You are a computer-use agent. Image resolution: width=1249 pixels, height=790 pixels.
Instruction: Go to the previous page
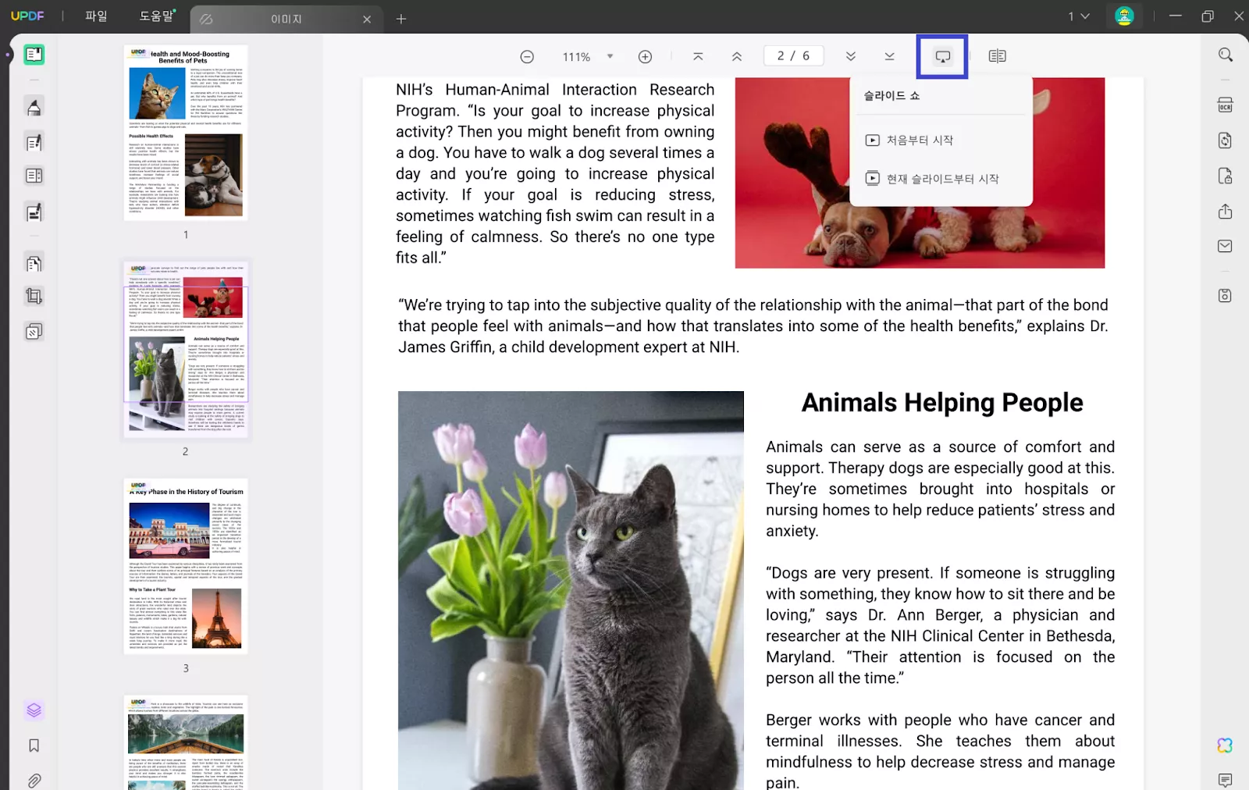coord(736,56)
